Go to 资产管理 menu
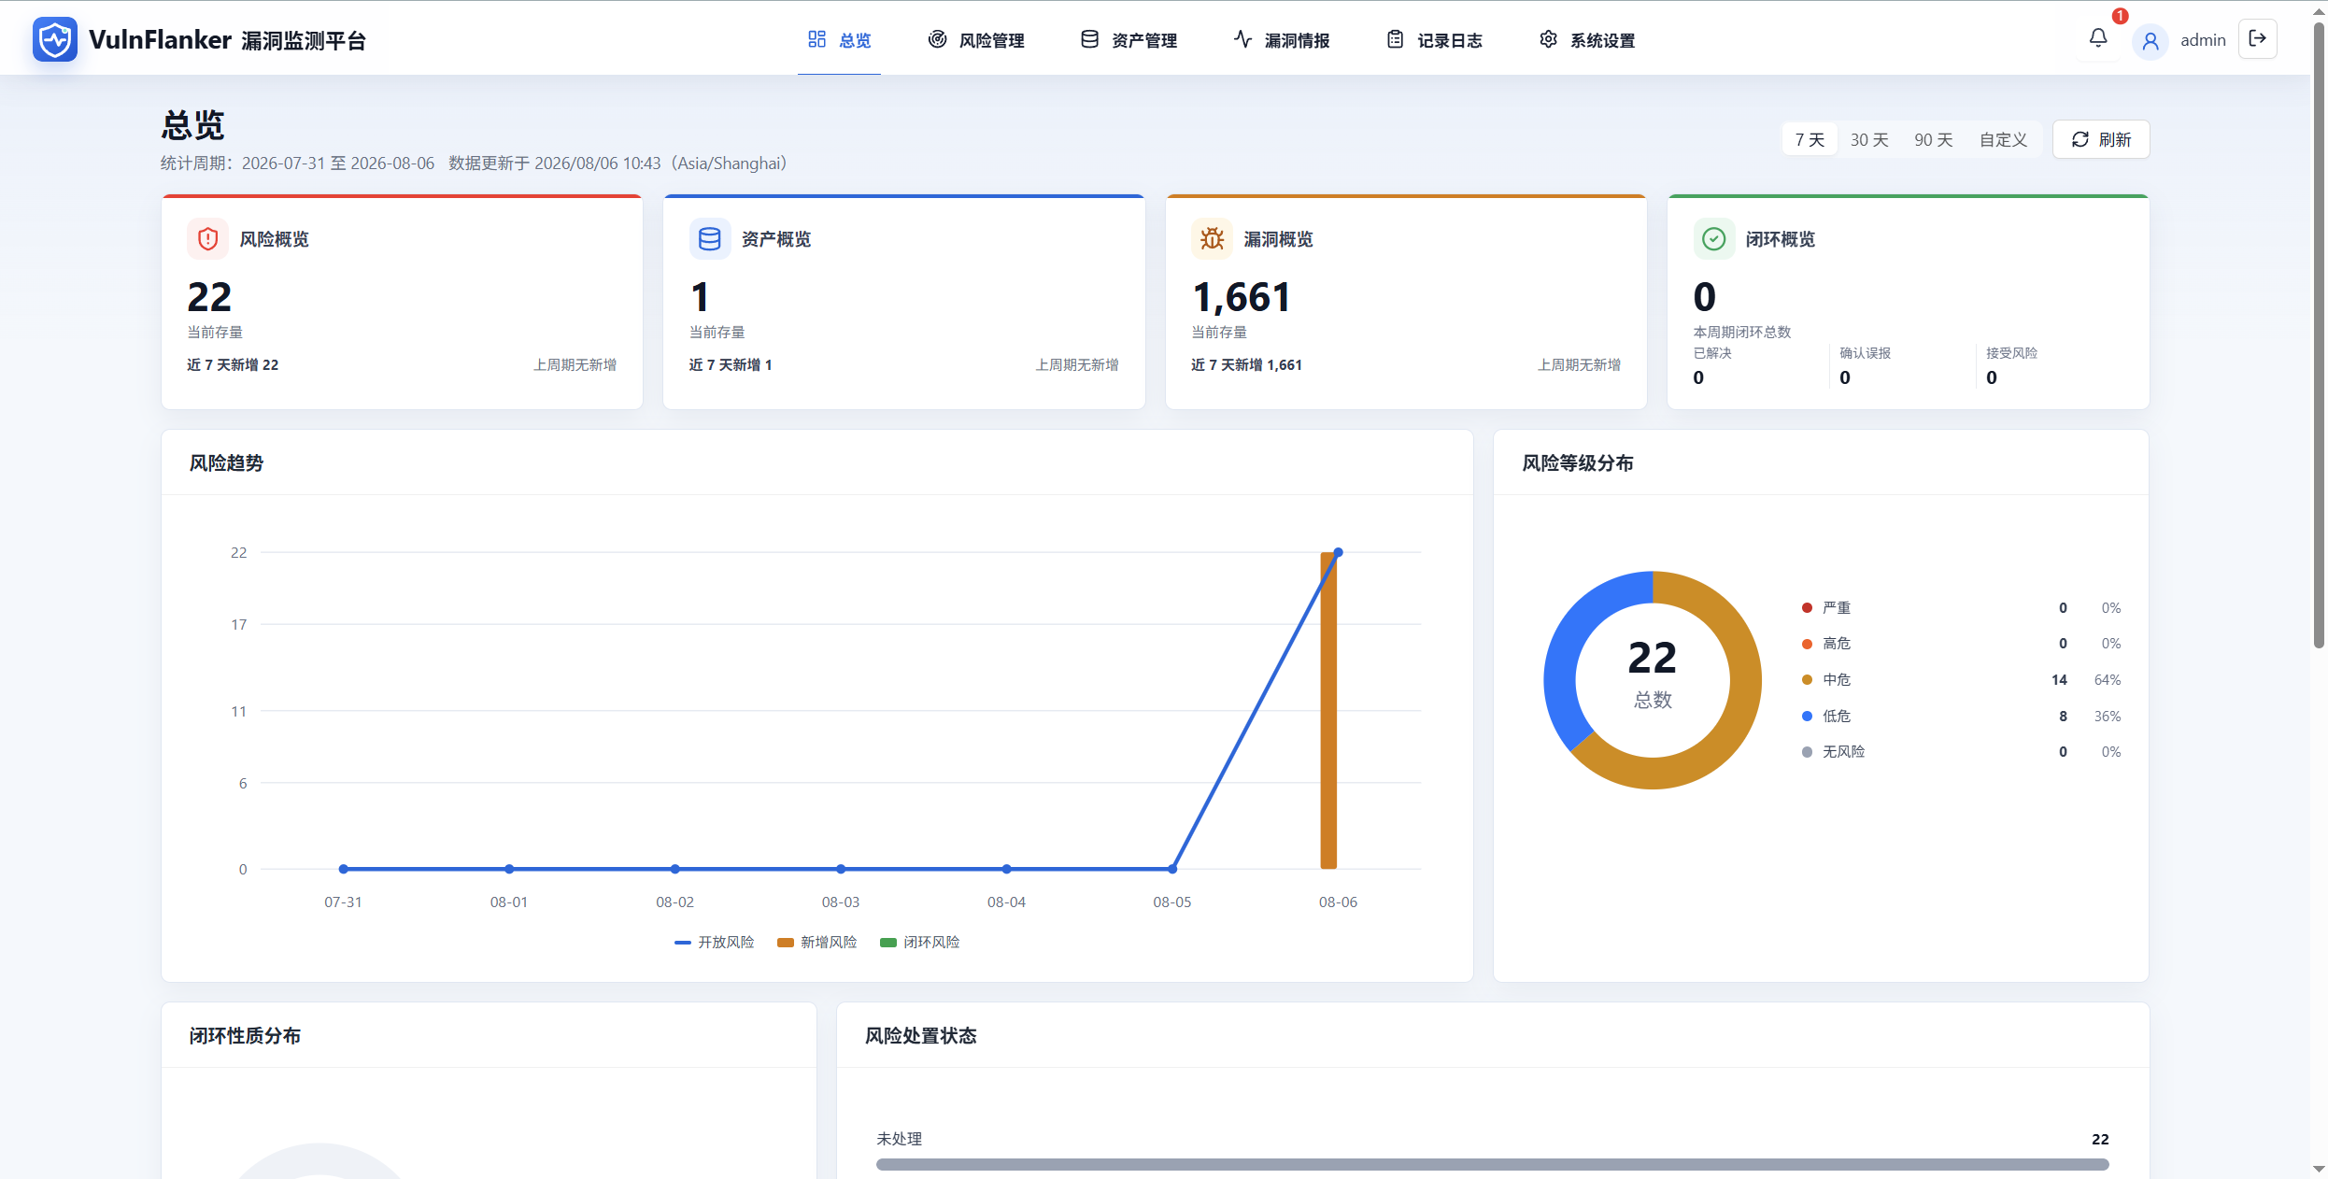The height and width of the screenshot is (1179, 2328). tap(1129, 40)
